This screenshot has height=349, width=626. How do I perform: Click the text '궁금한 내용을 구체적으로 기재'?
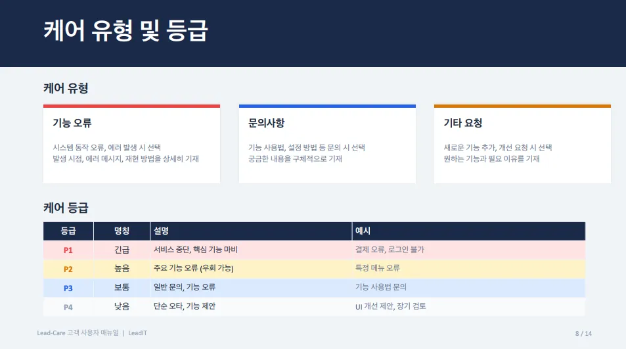tap(295, 158)
